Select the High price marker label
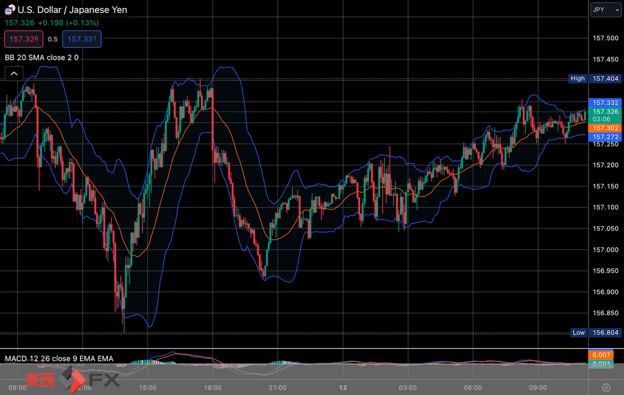 (x=578, y=79)
